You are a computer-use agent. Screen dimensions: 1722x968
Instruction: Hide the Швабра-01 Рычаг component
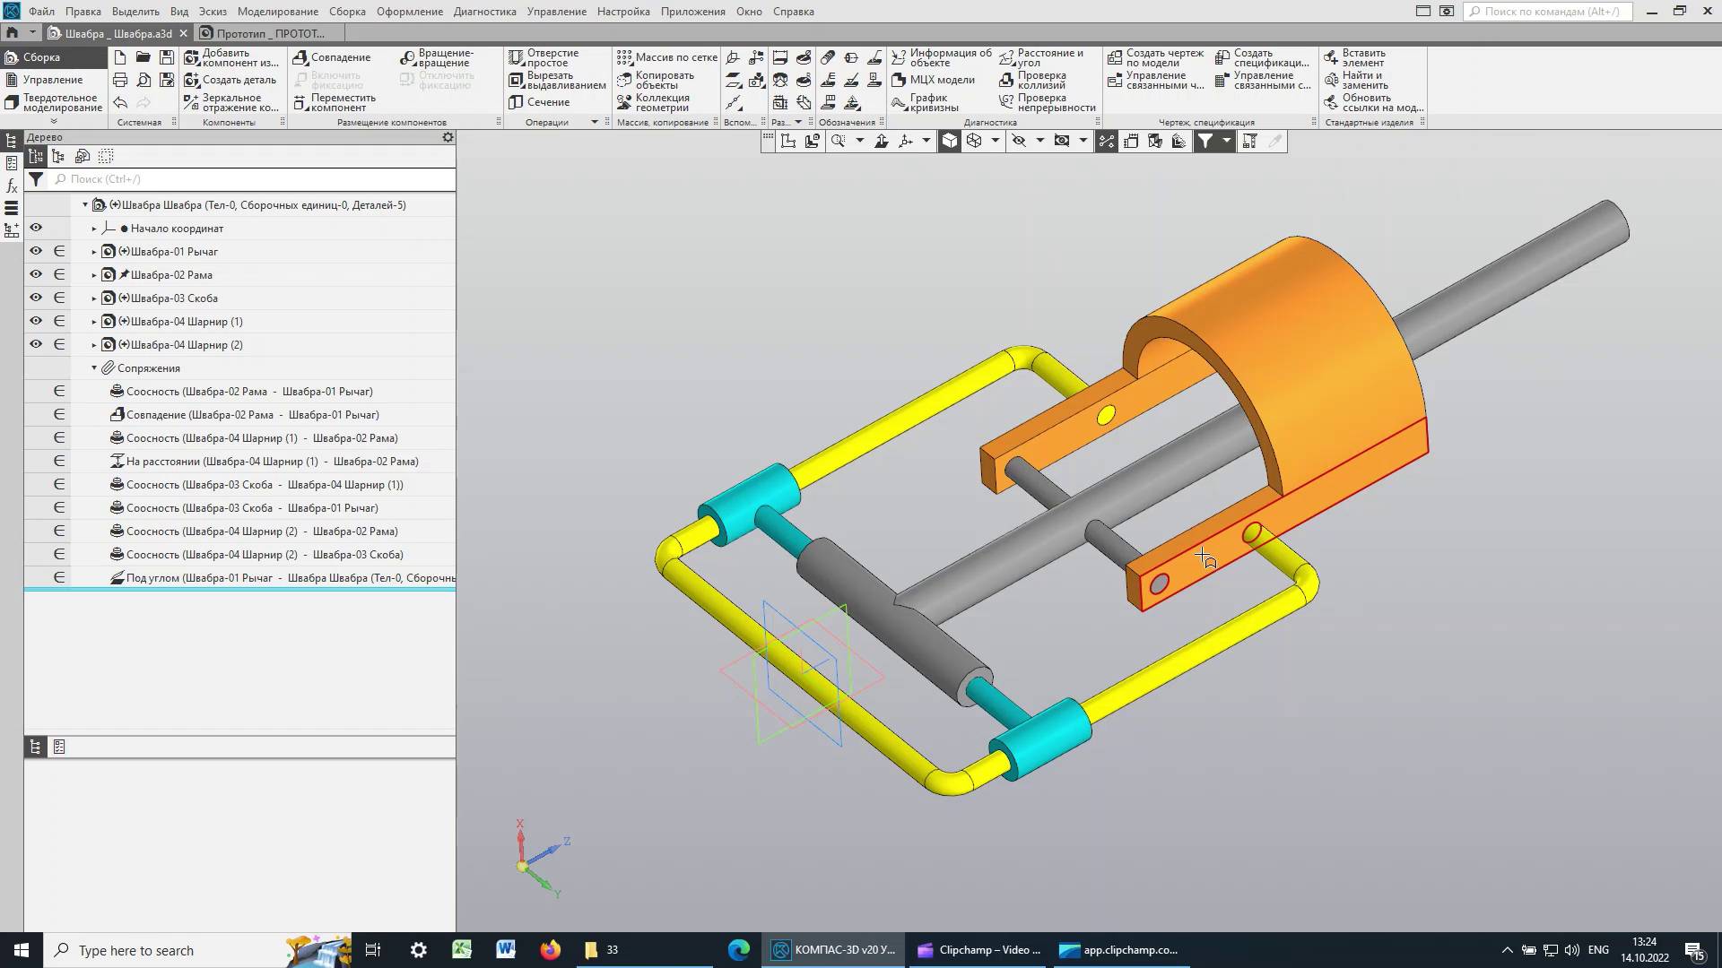(x=36, y=251)
